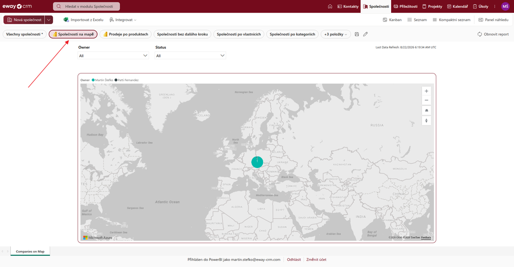
Task: Zoom in on the map with plus
Action: [x=426, y=91]
